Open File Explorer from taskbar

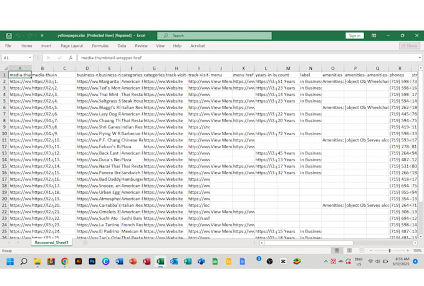(x=37, y=262)
